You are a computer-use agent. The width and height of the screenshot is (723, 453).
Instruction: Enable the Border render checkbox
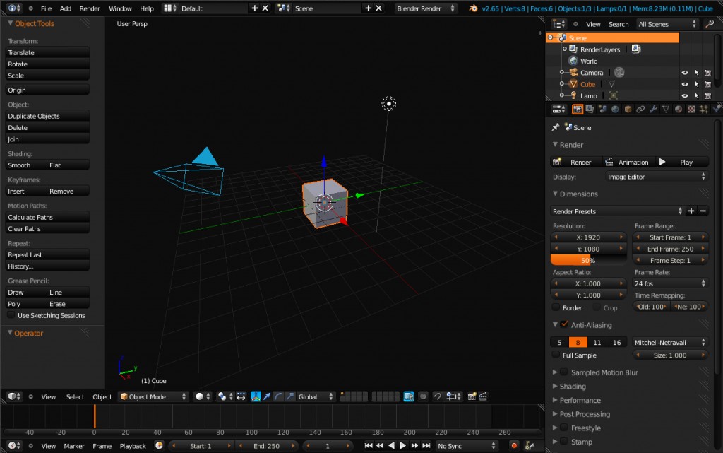[558, 307]
